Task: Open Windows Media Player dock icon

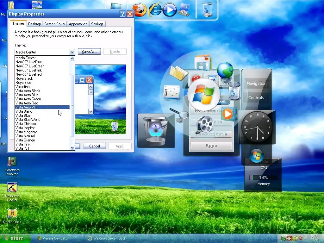Action: point(170,9)
